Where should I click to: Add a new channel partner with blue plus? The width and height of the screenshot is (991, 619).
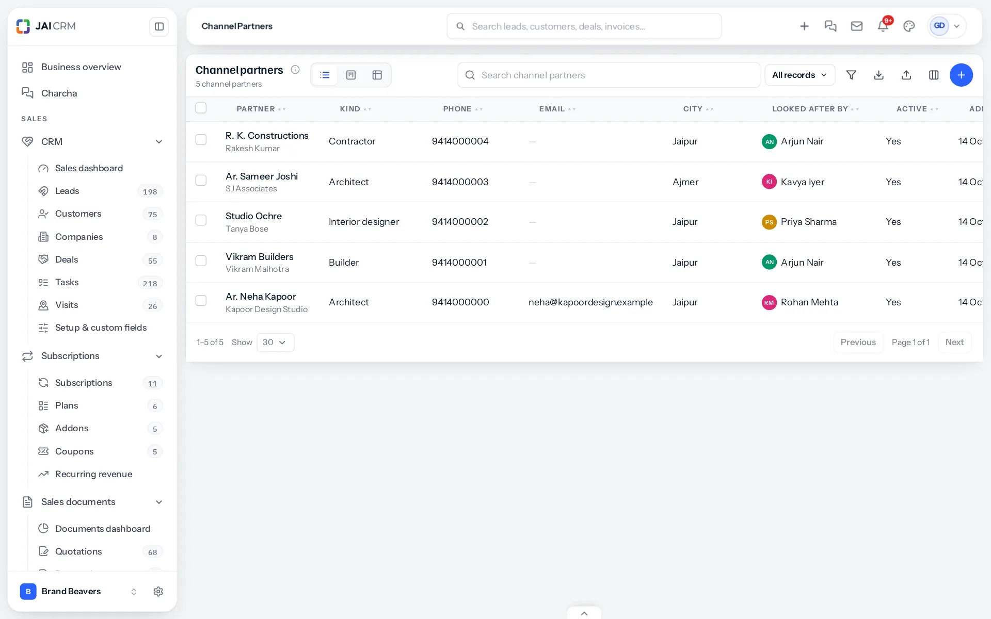961,75
